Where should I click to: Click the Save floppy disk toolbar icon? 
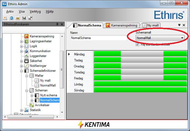point(24,18)
